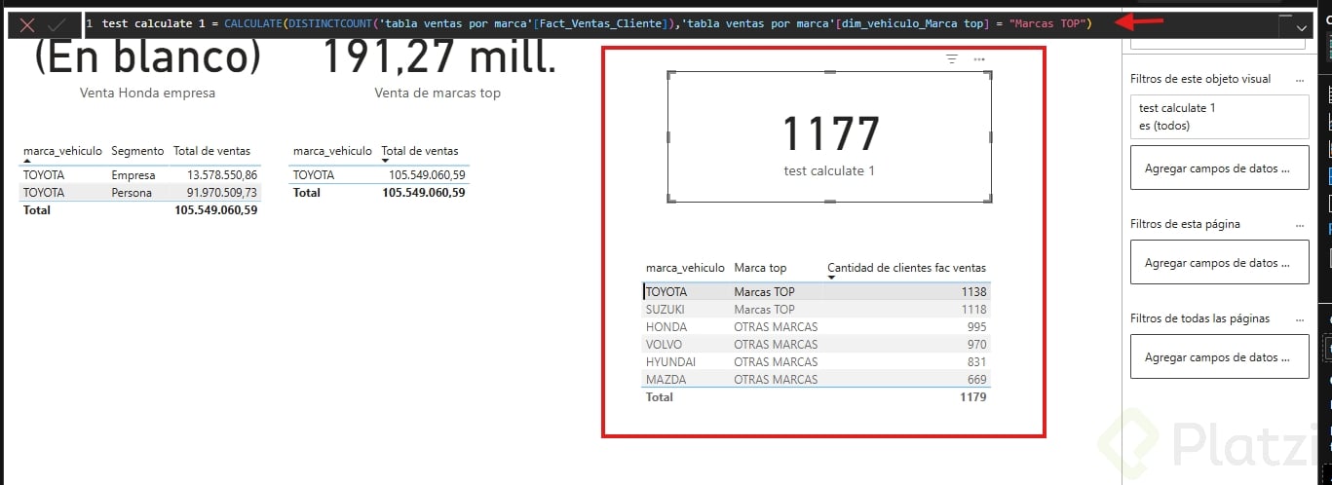The height and width of the screenshot is (485, 1332).
Task: Select the 91.970.509,73 value
Action: pos(222,193)
